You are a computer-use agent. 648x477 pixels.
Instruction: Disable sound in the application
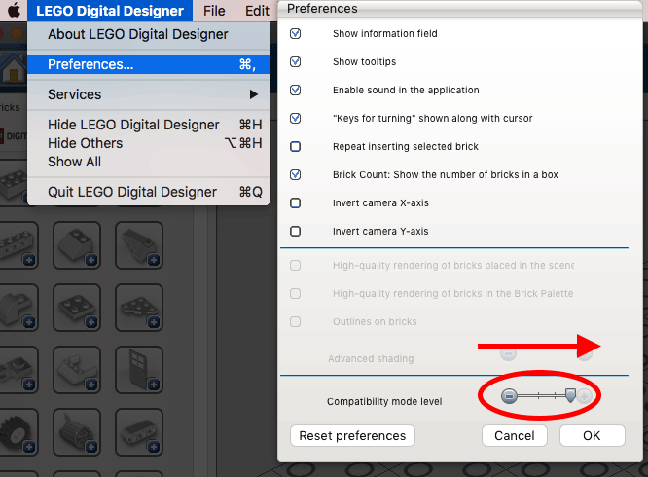click(x=295, y=90)
